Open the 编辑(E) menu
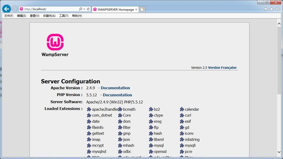 pos(21,16)
